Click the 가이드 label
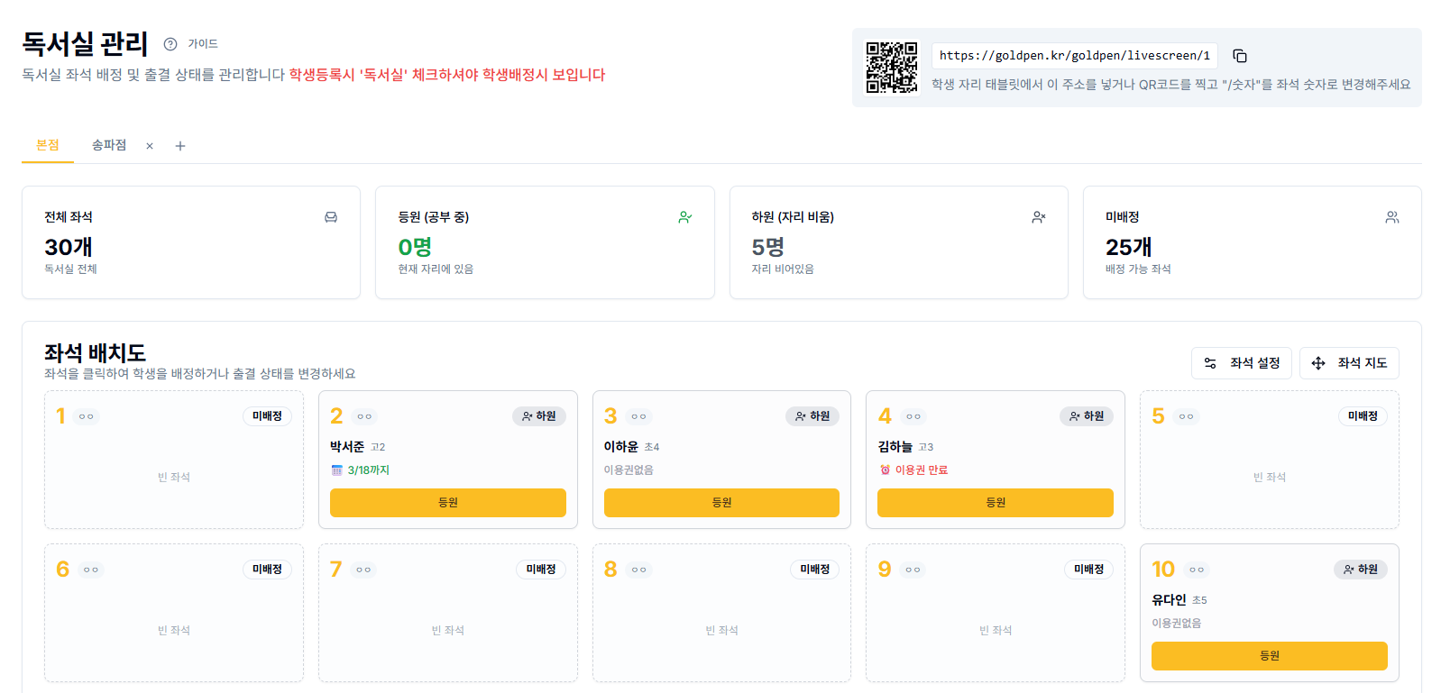This screenshot has width=1441, height=693. point(203,44)
